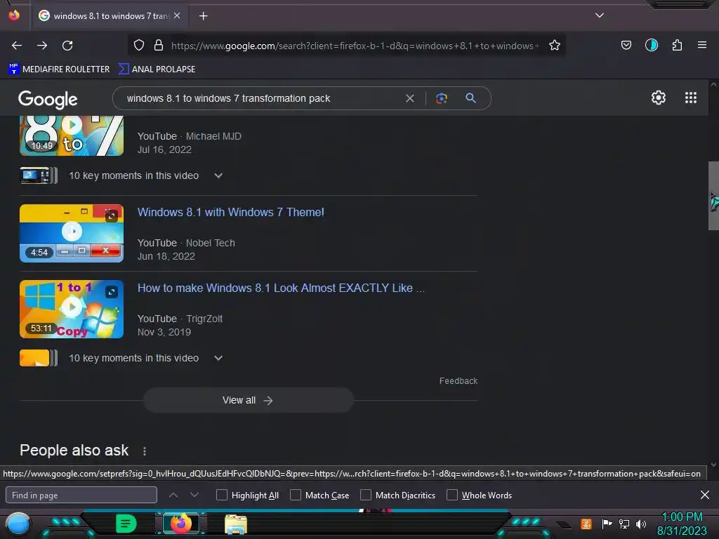719x539 pixels.
Task: Open the volume speaker tray icon
Action: pyautogui.click(x=641, y=524)
